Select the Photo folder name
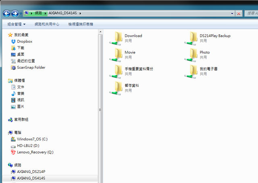 tap(205, 52)
